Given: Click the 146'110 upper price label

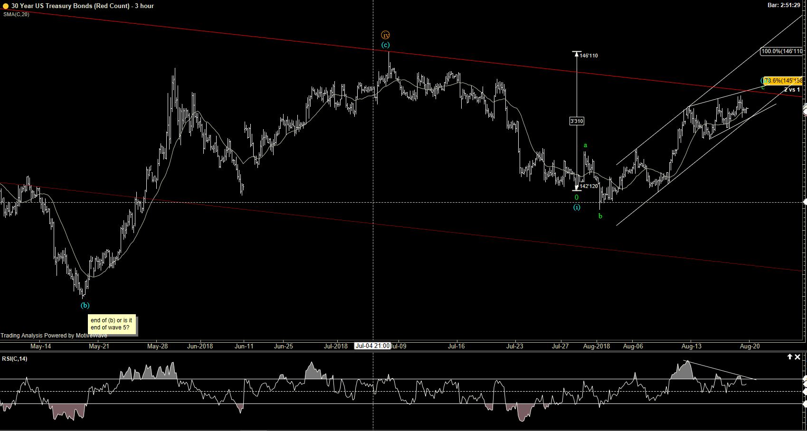Looking at the screenshot, I should click(x=589, y=56).
